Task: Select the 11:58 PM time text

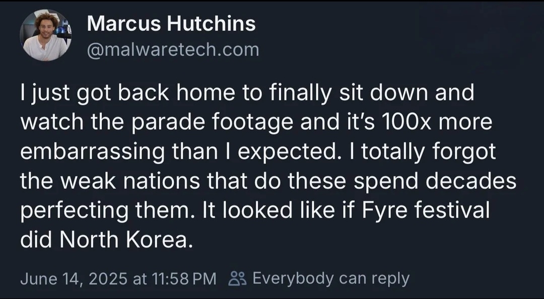Action: pyautogui.click(x=184, y=278)
